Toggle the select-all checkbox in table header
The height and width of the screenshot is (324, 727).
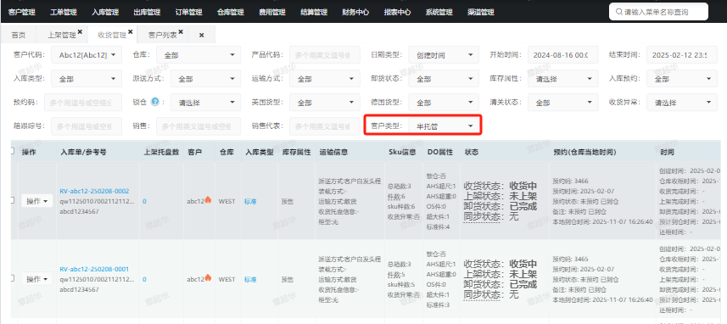(x=13, y=151)
